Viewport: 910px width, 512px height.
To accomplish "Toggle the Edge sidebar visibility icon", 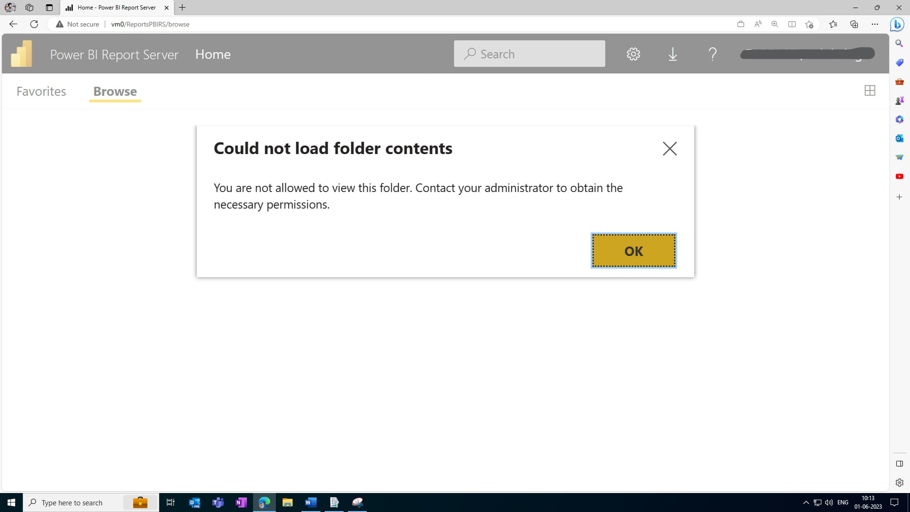I will [899, 464].
